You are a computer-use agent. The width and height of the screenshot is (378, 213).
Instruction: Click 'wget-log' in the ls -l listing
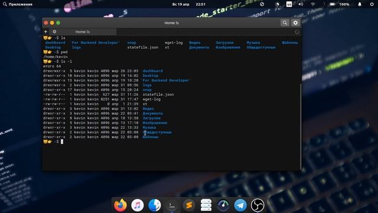click(151, 99)
